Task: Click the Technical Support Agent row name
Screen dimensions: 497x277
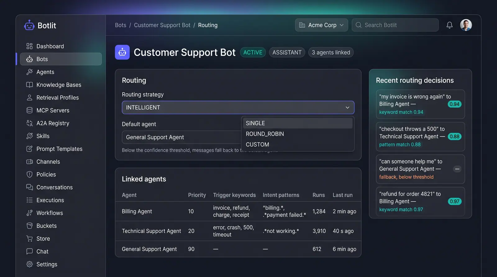Action: click(x=151, y=231)
